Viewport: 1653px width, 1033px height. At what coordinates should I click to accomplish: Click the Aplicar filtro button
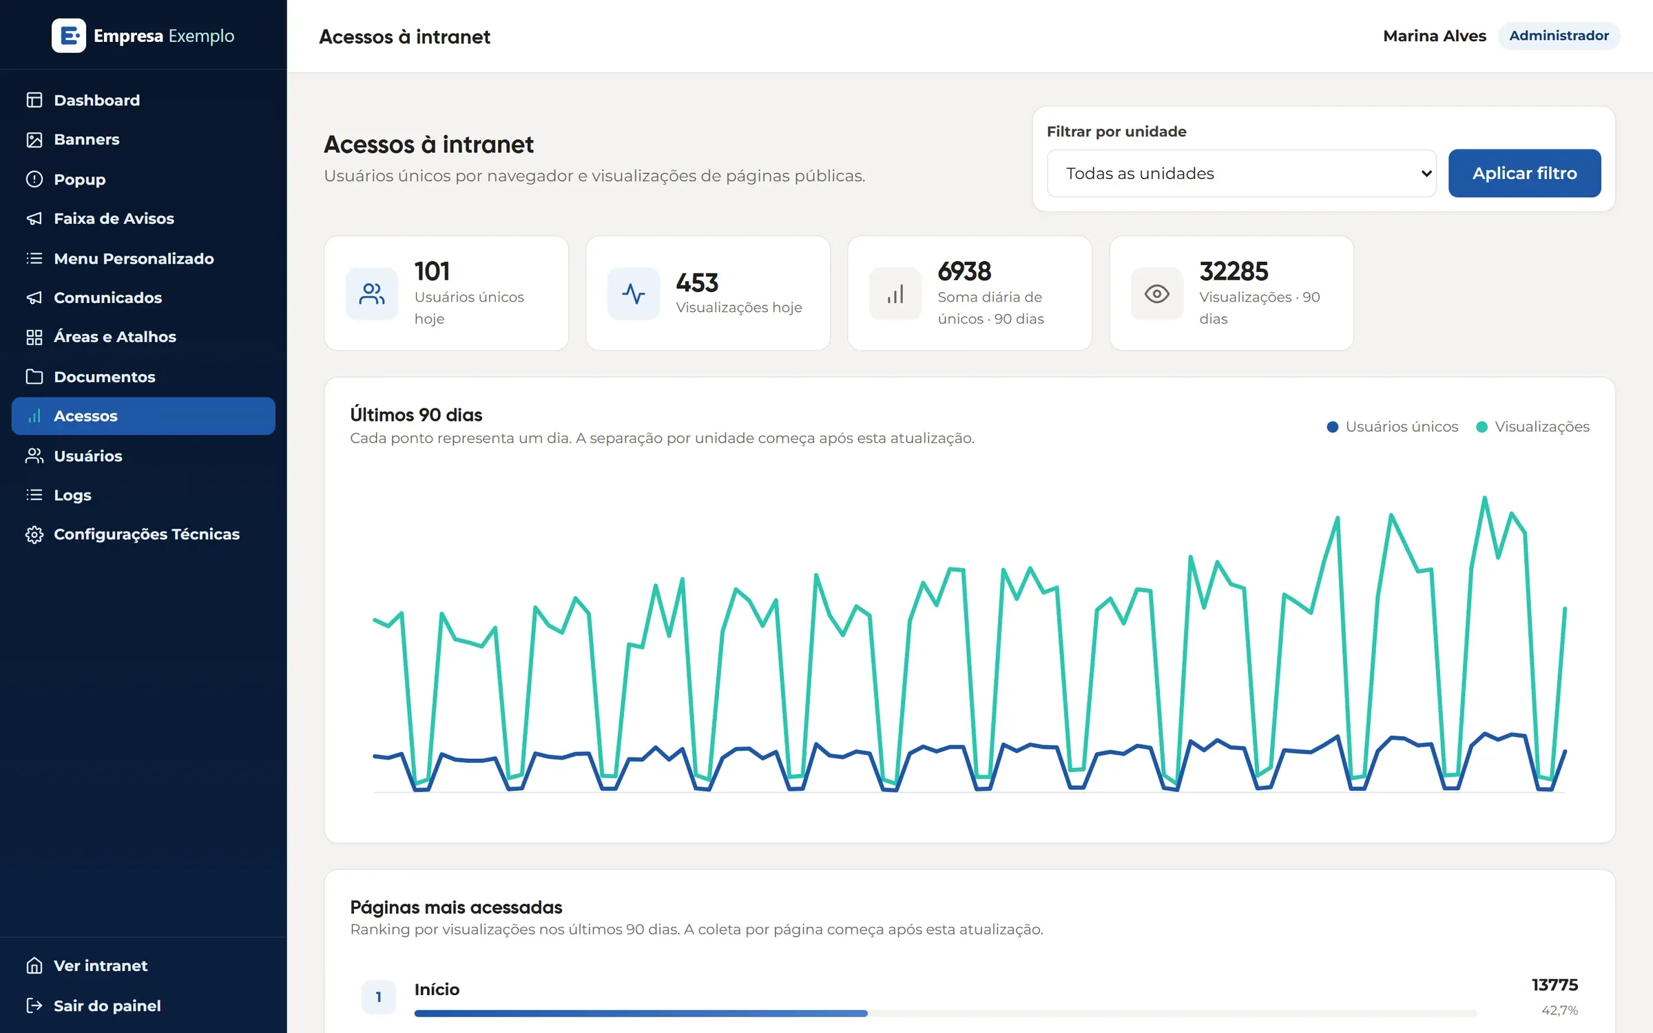1525,174
